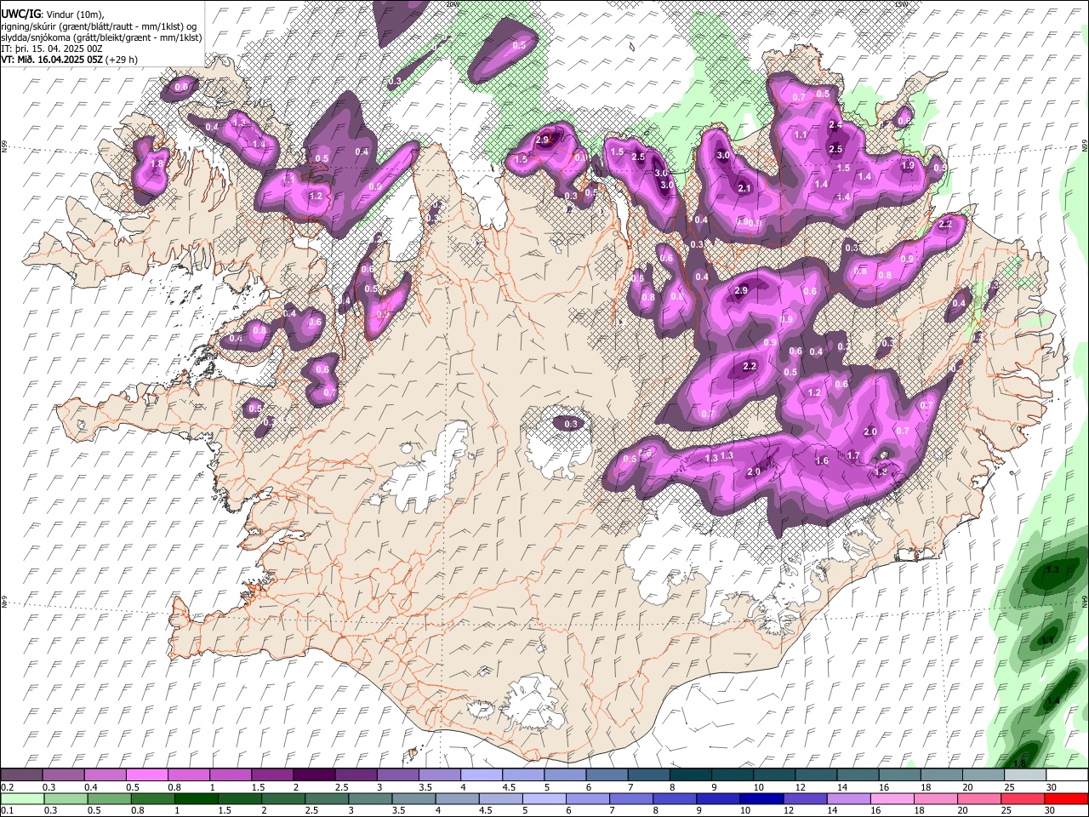Select the '0.4' label in the upper legend
Screen dimensions: 1089x817
click(90, 787)
